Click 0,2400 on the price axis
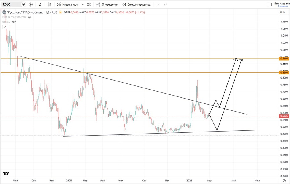The width and height of the screenshot is (290, 184). click(284, 176)
